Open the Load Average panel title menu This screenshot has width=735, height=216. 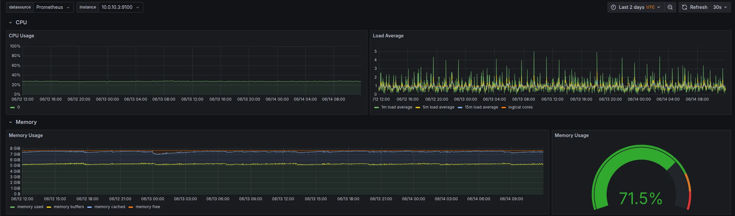click(388, 36)
